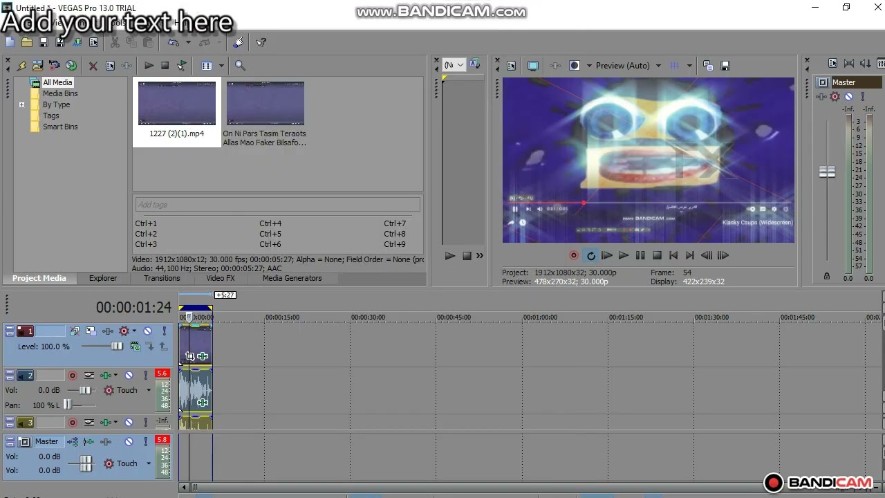Enable the What's This help cursor
Image resolution: width=885 pixels, height=498 pixels.
261,43
